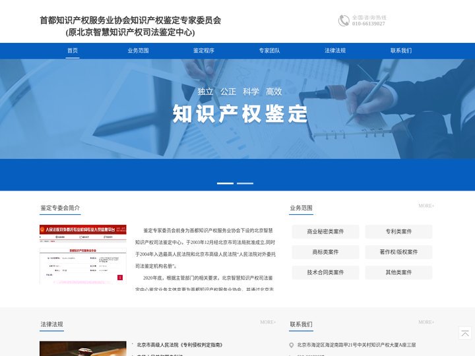Select 专家团队 in the navigation bar

(x=269, y=51)
